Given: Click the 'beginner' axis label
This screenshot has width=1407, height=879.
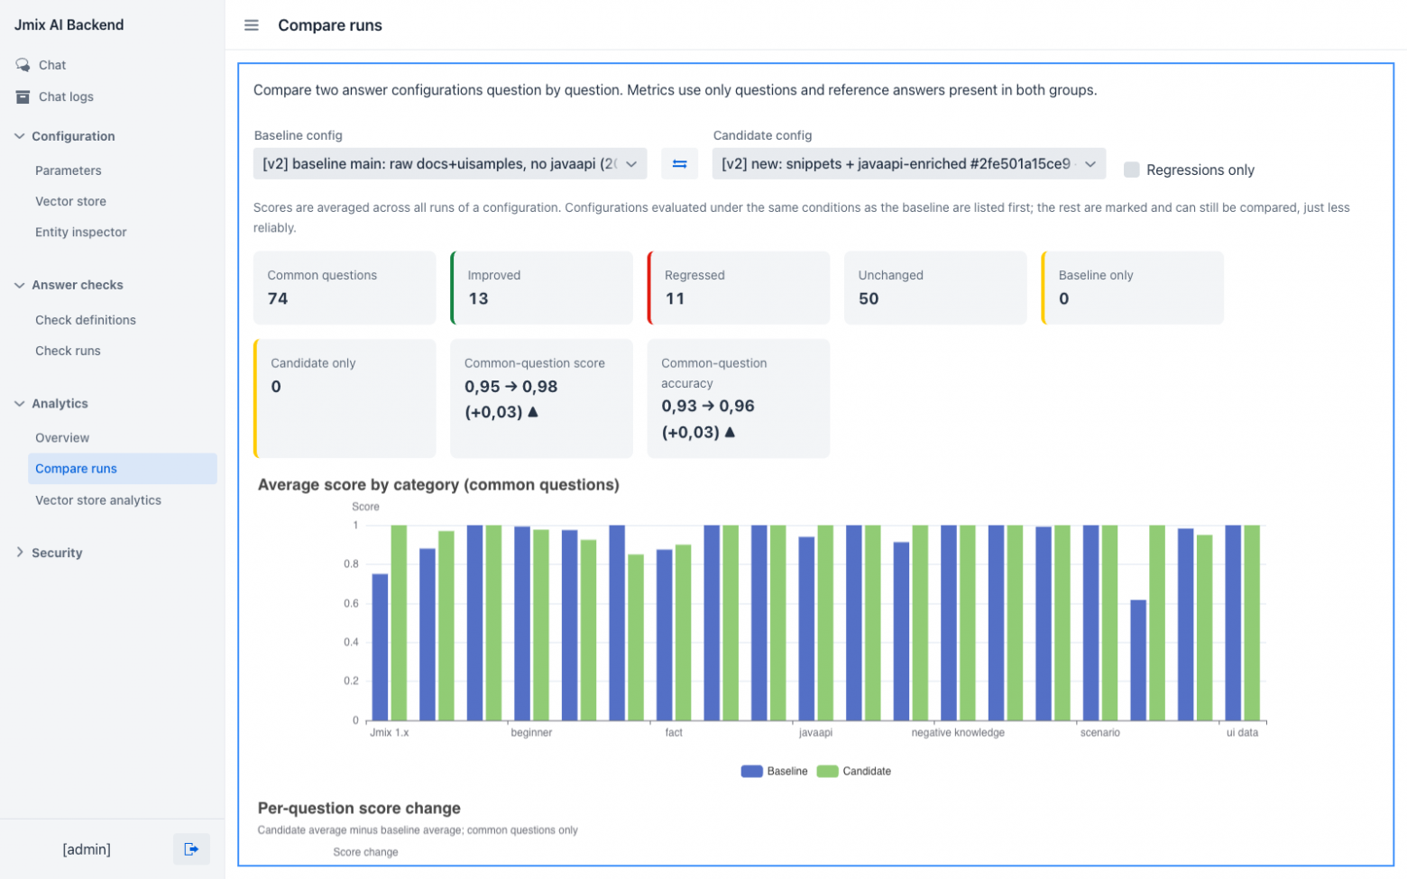Looking at the screenshot, I should 531,733.
